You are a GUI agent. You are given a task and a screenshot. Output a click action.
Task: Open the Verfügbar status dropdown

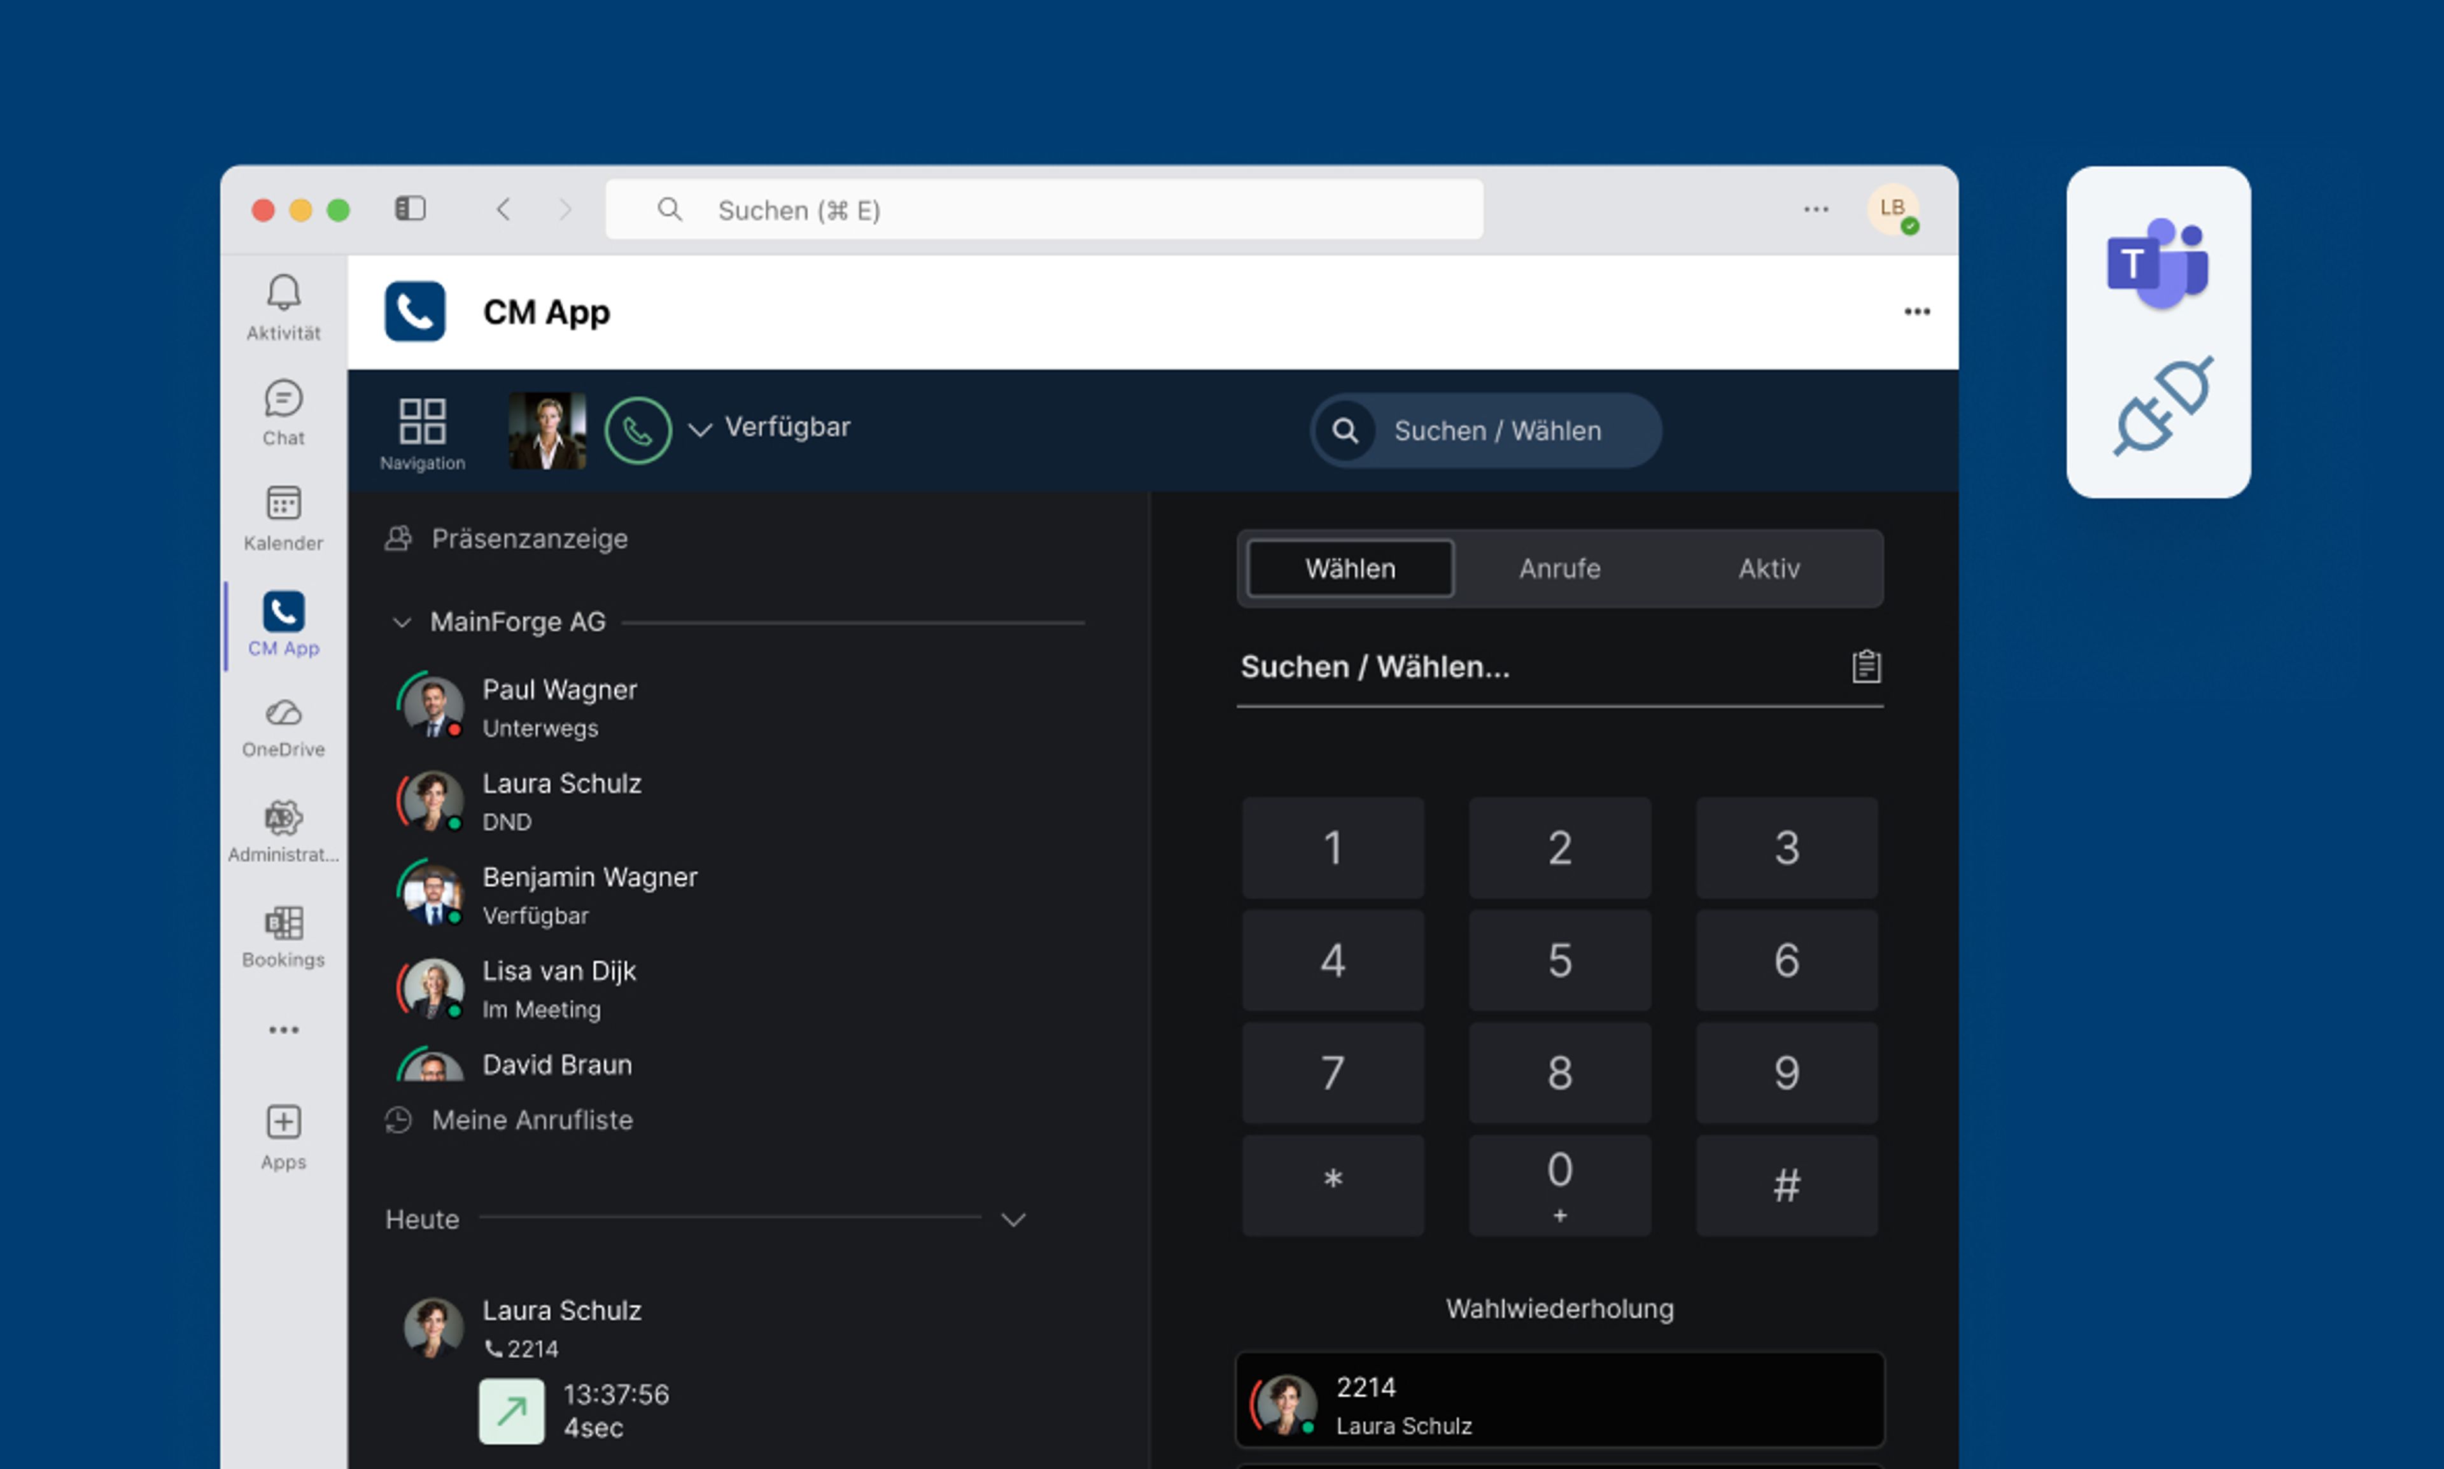(770, 428)
